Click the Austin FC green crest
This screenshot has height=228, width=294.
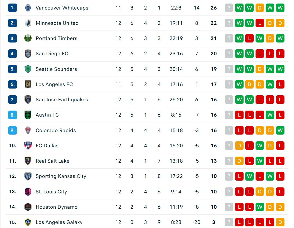click(28, 115)
